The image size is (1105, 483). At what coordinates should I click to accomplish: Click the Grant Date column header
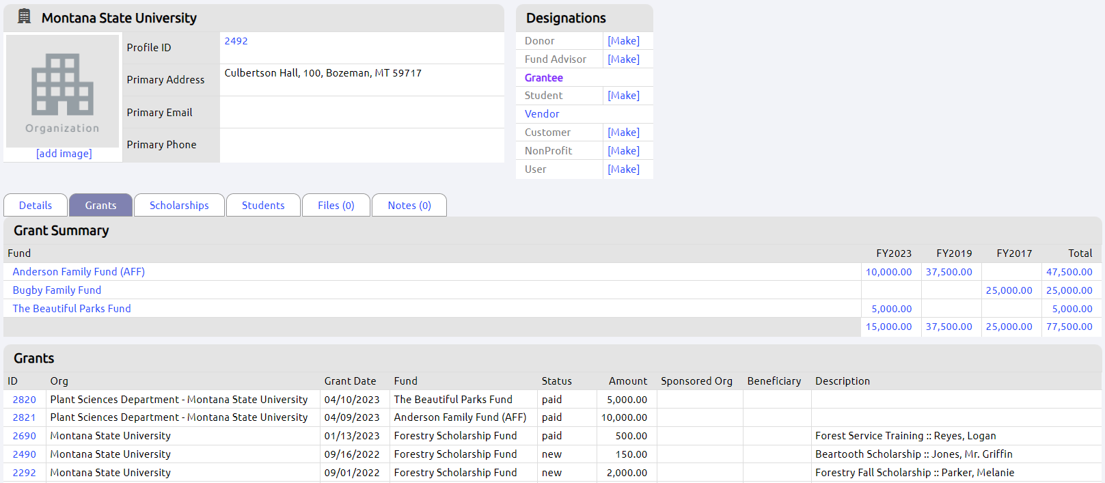click(x=350, y=381)
